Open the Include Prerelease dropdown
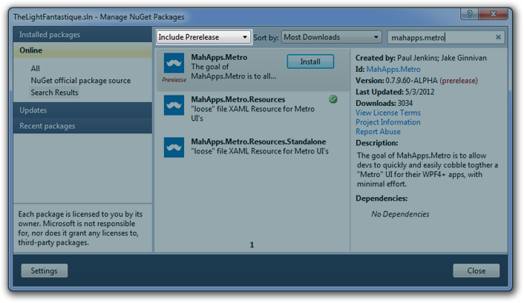 [x=203, y=37]
